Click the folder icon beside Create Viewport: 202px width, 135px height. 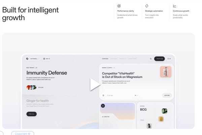[x=151, y=59]
